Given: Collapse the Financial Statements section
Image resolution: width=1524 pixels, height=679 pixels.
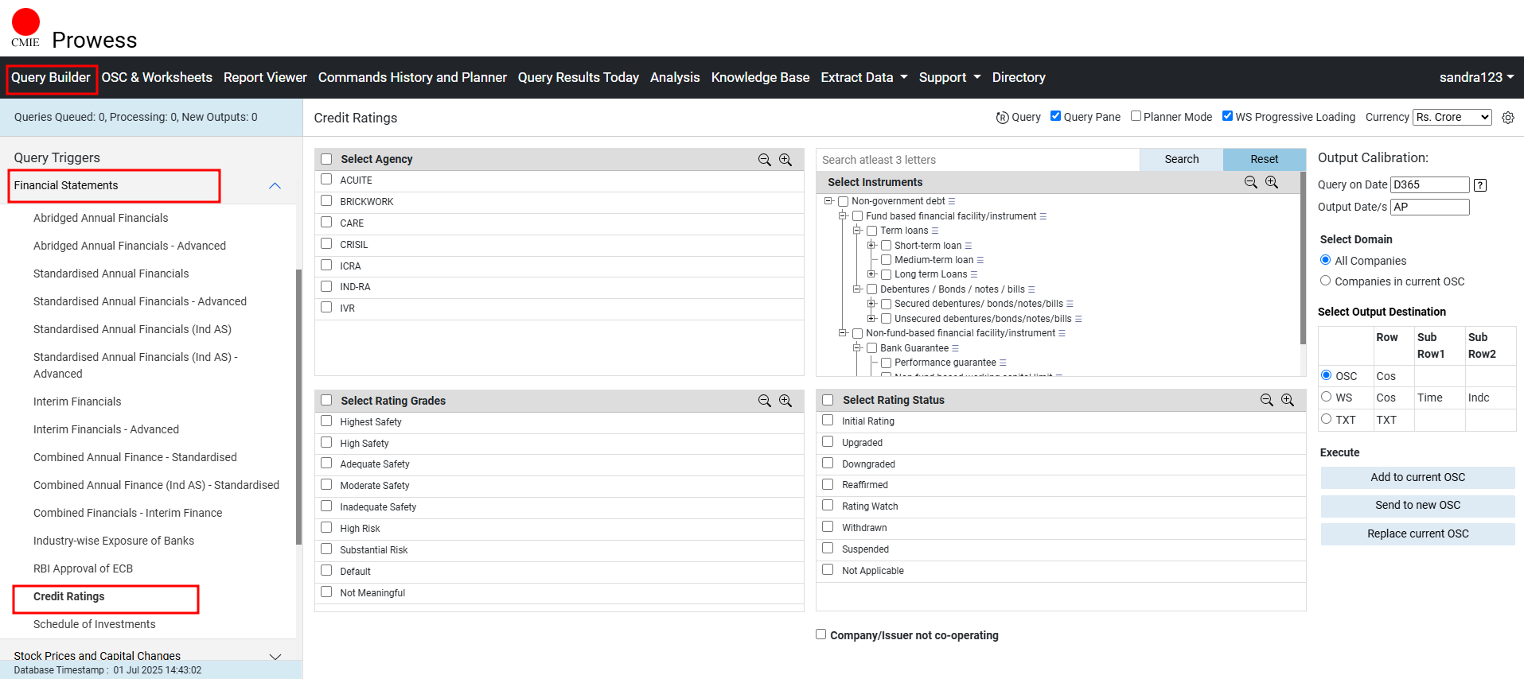Looking at the screenshot, I should tap(275, 186).
